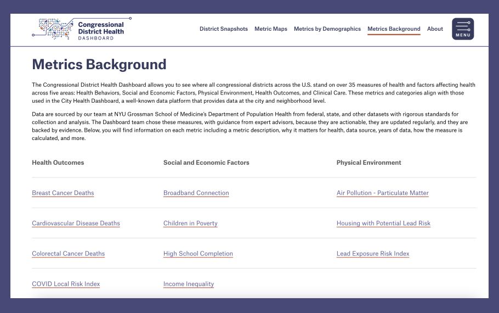Click the Metrics Background nav tab
499x313 pixels.
click(394, 29)
